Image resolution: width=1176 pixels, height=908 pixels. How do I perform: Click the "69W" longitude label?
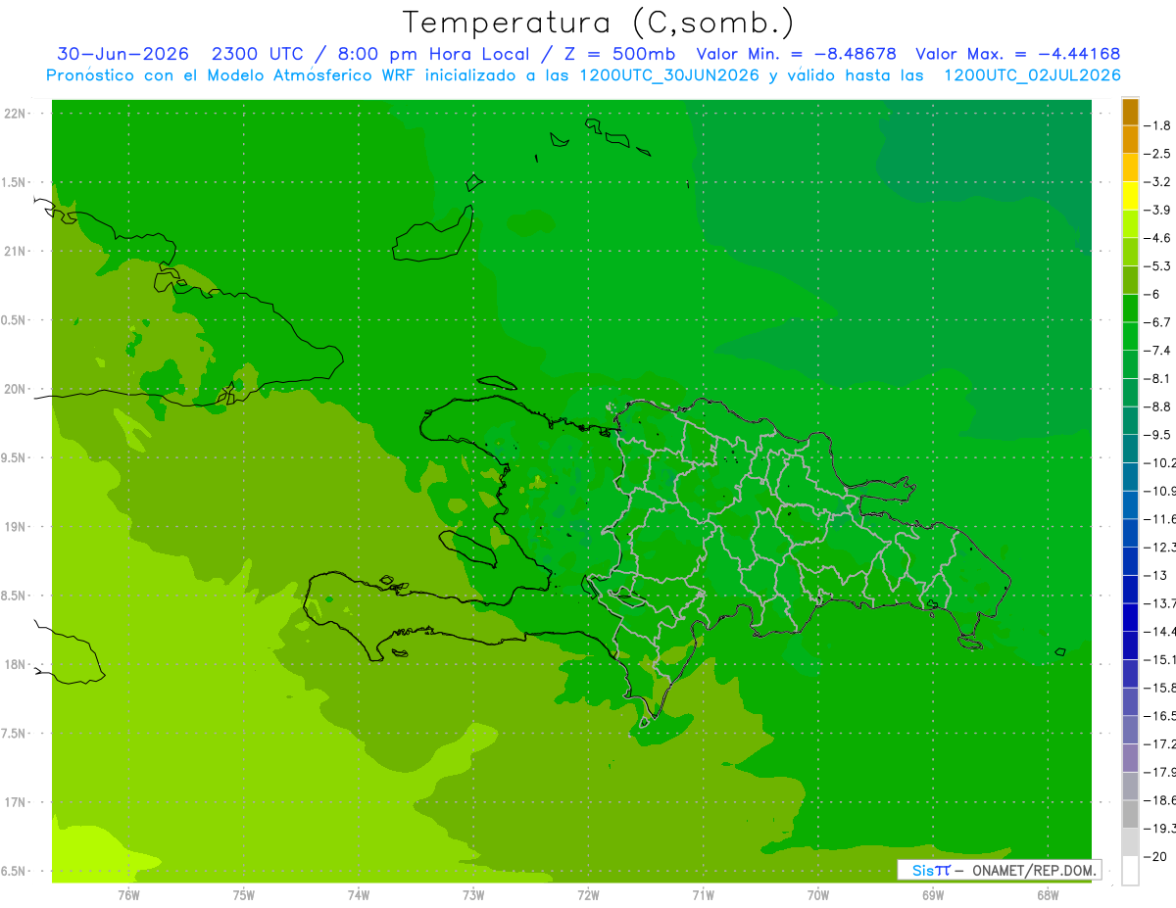coord(933,894)
